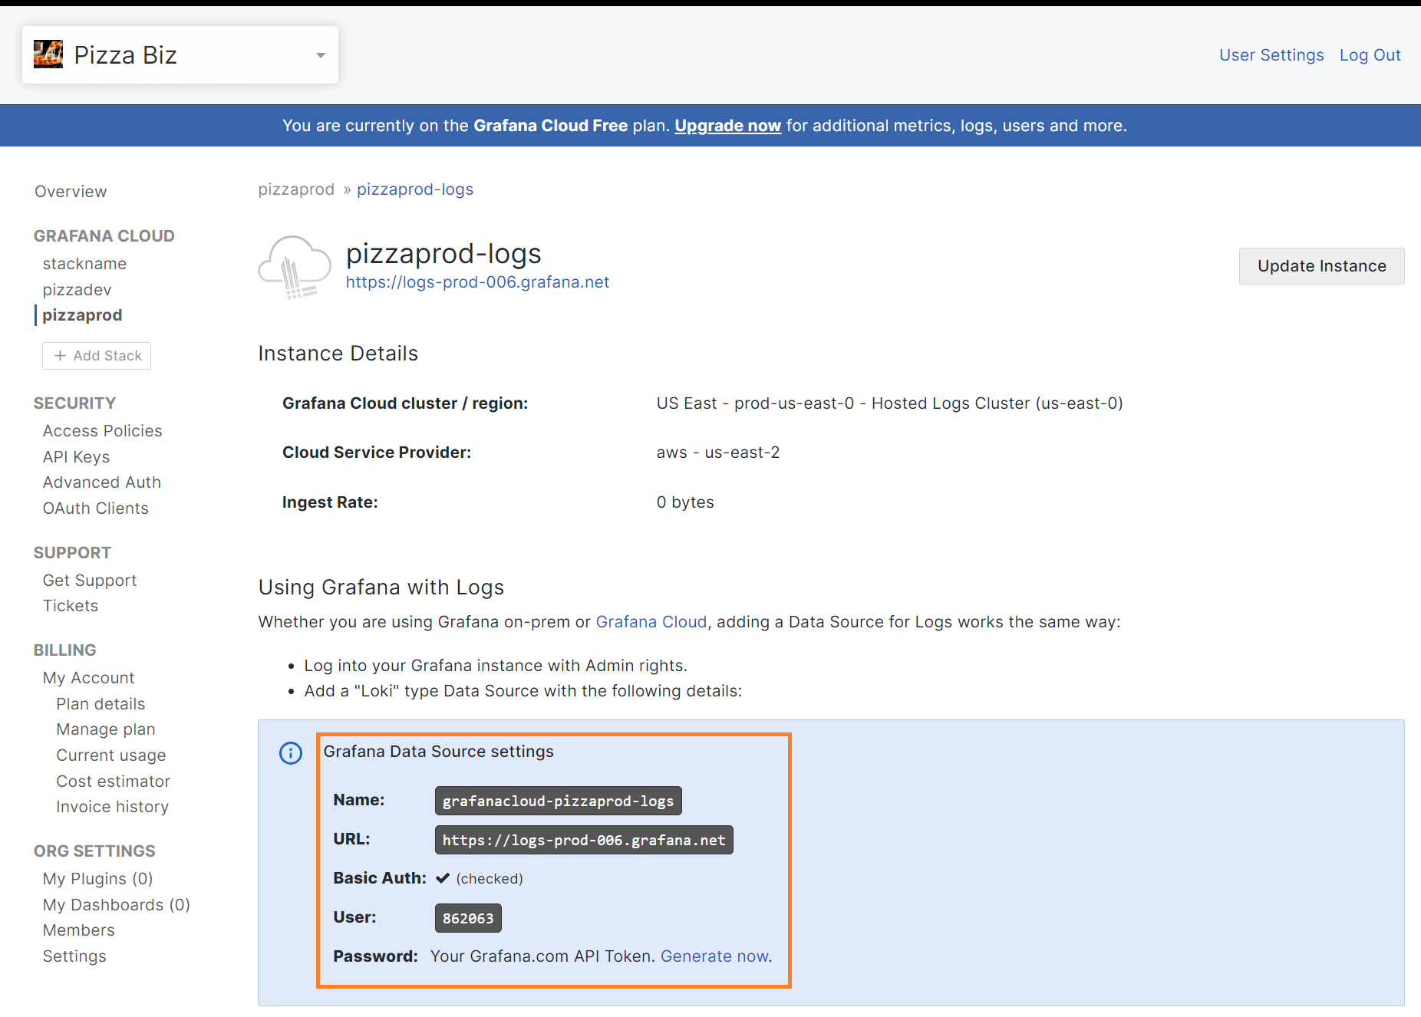Click the pizzaprod-logs cloud instance icon
Viewport: 1421px width, 1017px height.
(295, 267)
